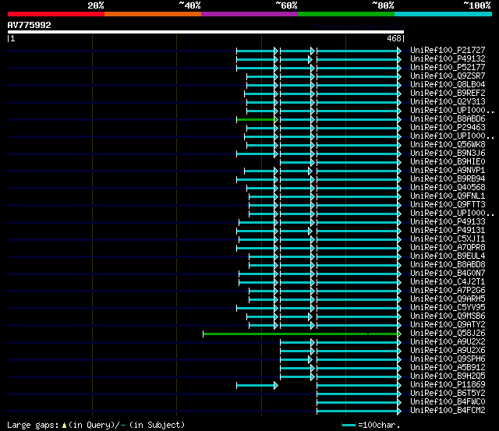The image size is (499, 431).
Task: Select hit label UniRef100_Q9ARH5
Action: click(x=448, y=299)
